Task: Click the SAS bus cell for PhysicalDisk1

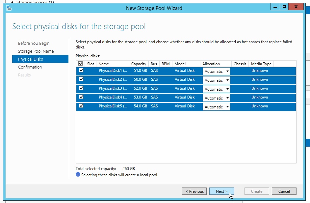Action: pyautogui.click(x=154, y=71)
